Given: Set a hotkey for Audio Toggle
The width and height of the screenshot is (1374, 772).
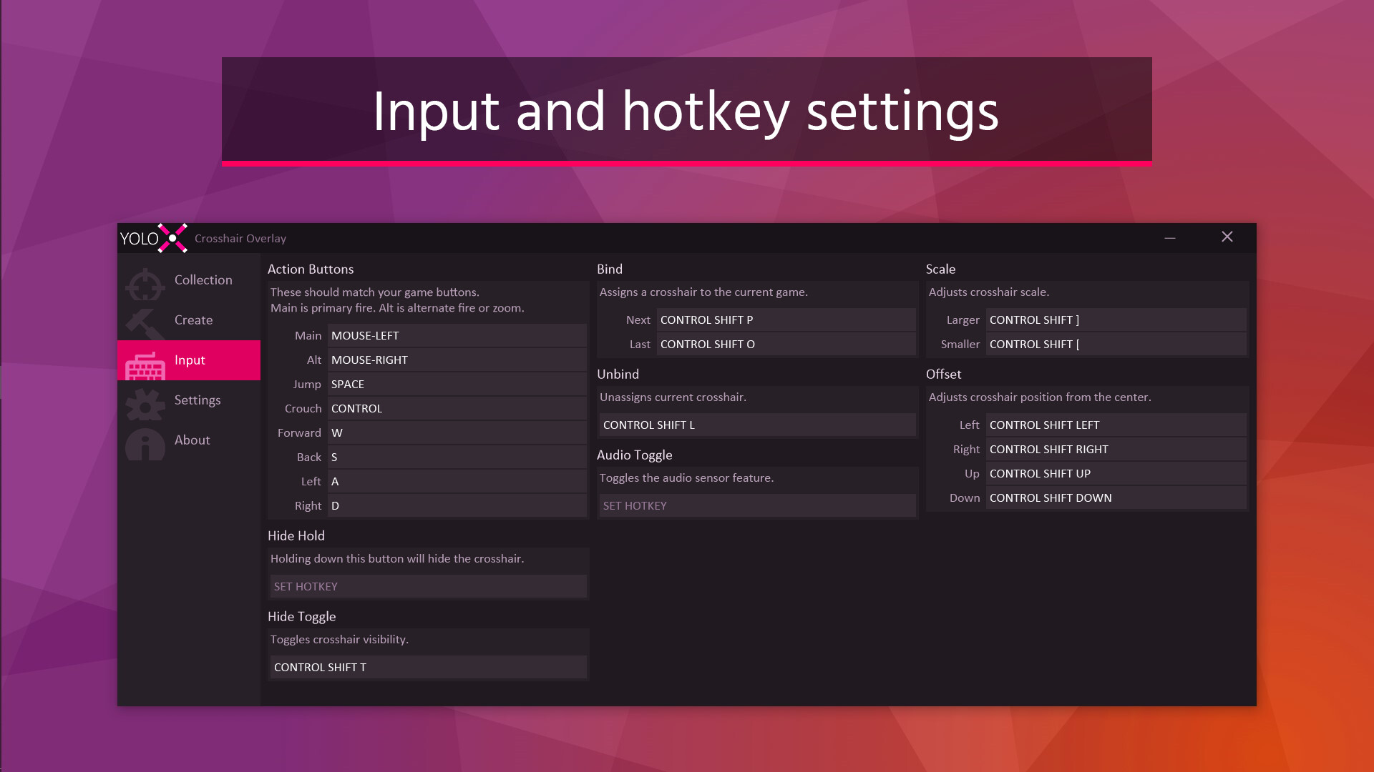Looking at the screenshot, I should 756,505.
